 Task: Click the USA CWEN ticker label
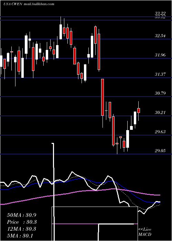pos(13,4)
